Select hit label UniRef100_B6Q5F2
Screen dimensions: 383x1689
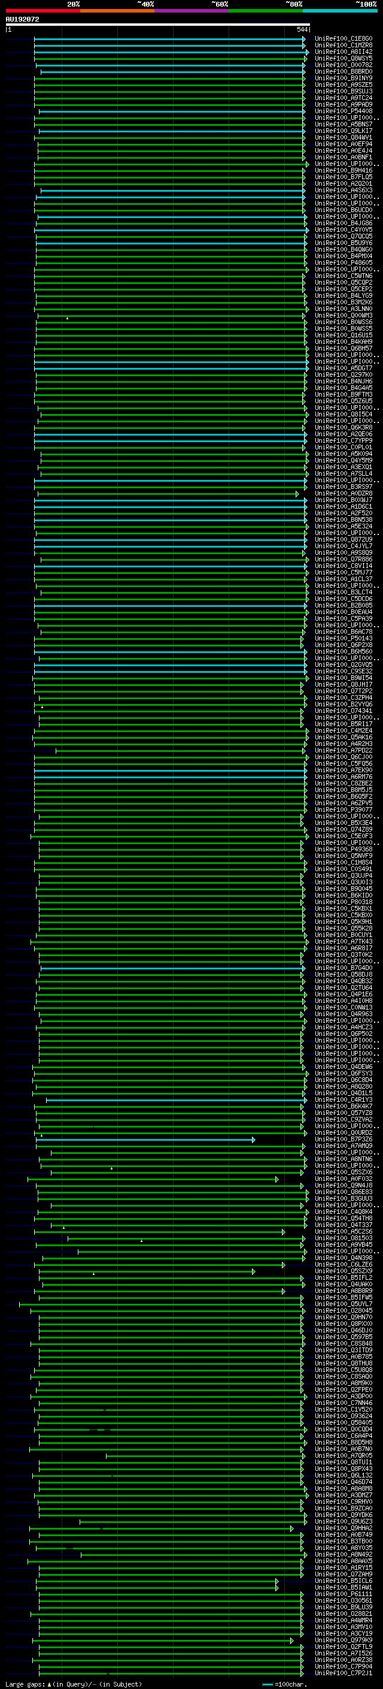(x=343, y=796)
